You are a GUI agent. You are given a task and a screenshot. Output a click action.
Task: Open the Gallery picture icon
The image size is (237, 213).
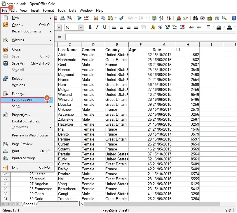click(x=210, y=18)
